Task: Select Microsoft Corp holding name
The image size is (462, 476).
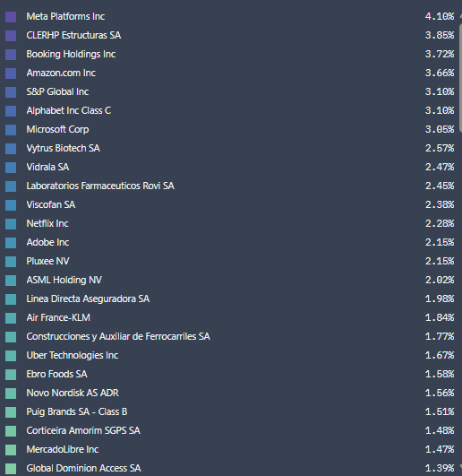Action: pos(57,129)
